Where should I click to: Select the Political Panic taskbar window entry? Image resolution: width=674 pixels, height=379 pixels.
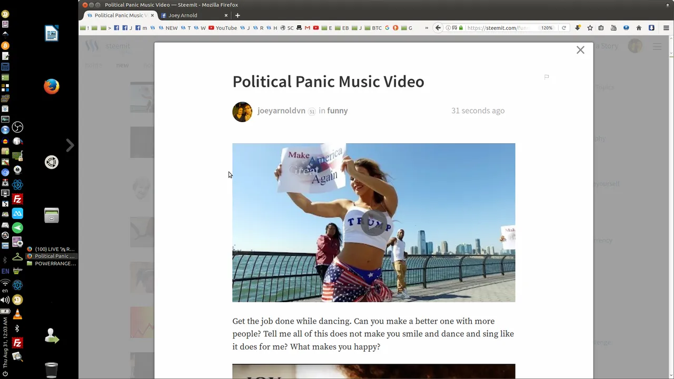tap(52, 256)
